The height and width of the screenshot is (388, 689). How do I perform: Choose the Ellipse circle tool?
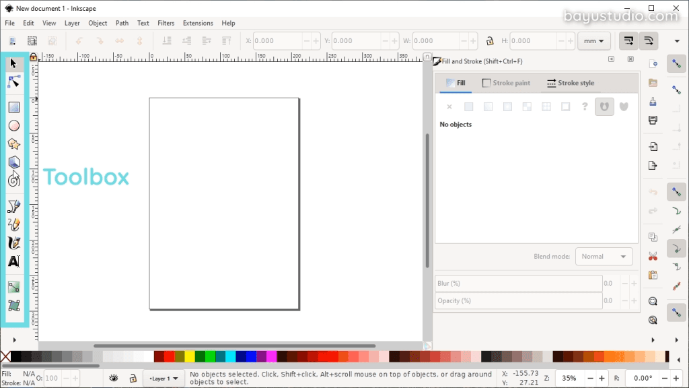point(13,126)
